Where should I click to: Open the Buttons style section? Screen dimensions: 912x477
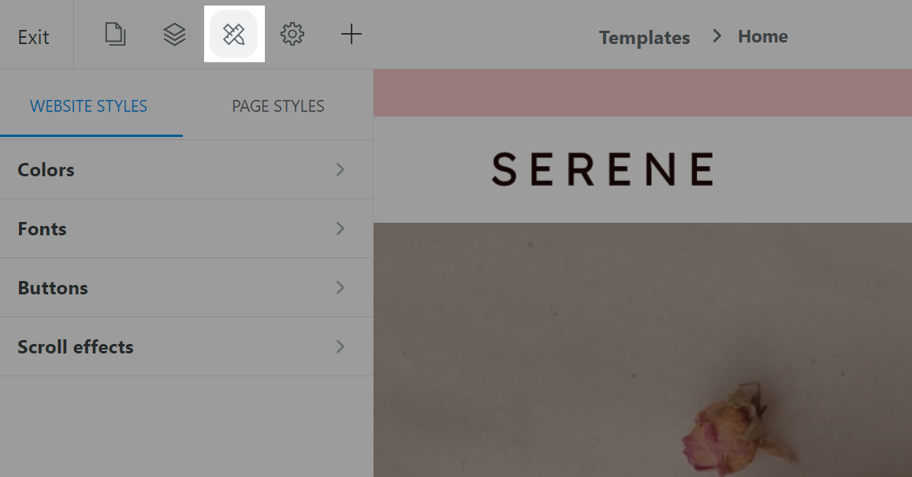click(x=186, y=287)
